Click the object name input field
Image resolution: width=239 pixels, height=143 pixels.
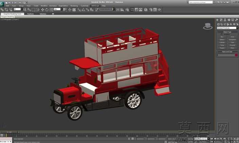226,55
